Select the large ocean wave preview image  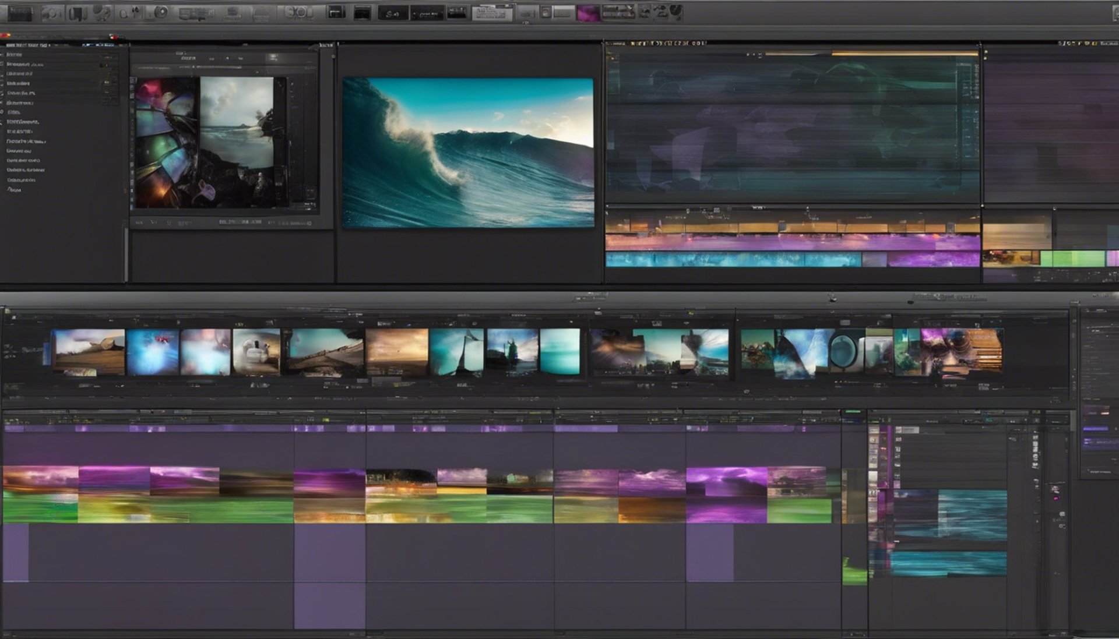click(x=468, y=153)
